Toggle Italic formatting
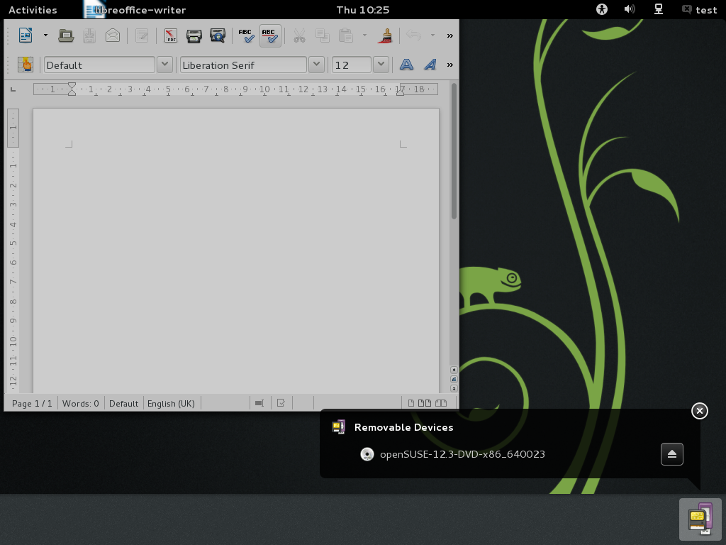The height and width of the screenshot is (545, 726). click(x=430, y=65)
